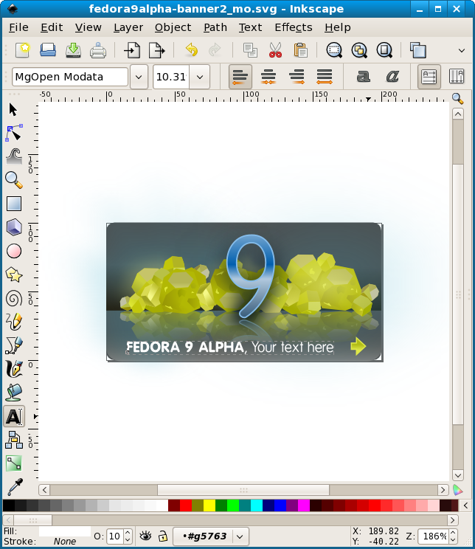Expand the color palette menu arrow

(x=465, y=505)
